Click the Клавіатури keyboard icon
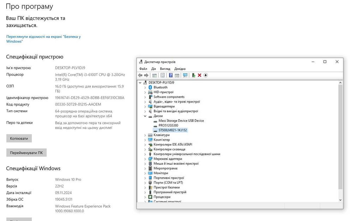The image size is (353, 221). tap(150, 135)
